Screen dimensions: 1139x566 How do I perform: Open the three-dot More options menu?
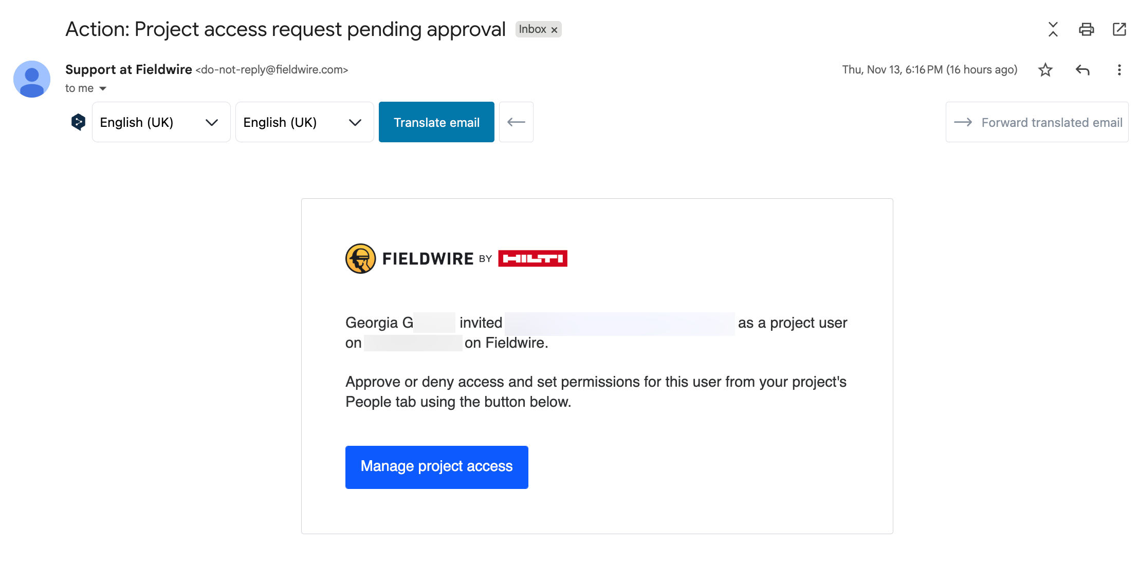(1119, 70)
